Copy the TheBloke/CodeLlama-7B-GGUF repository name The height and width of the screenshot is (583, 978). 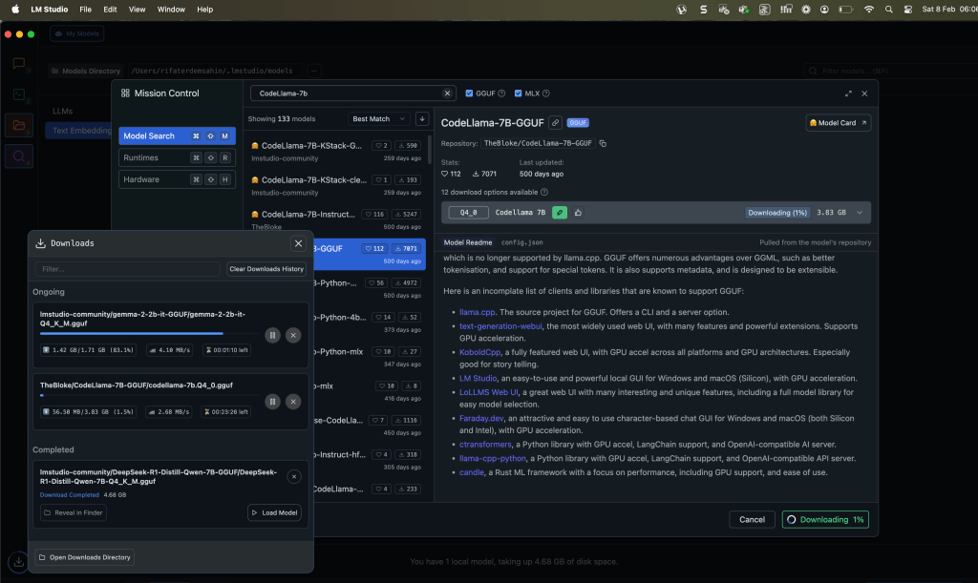(603, 143)
